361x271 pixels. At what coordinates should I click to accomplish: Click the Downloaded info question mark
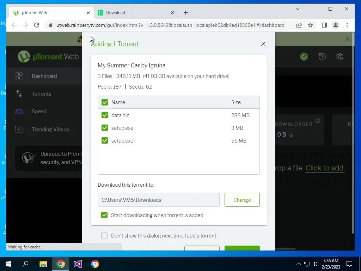click(x=318, y=121)
